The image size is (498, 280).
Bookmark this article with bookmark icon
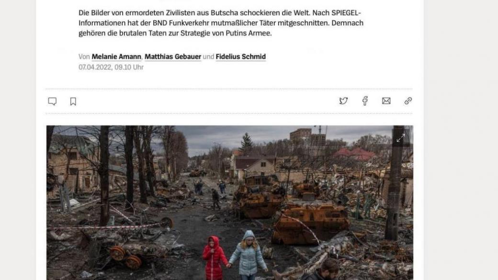73,101
